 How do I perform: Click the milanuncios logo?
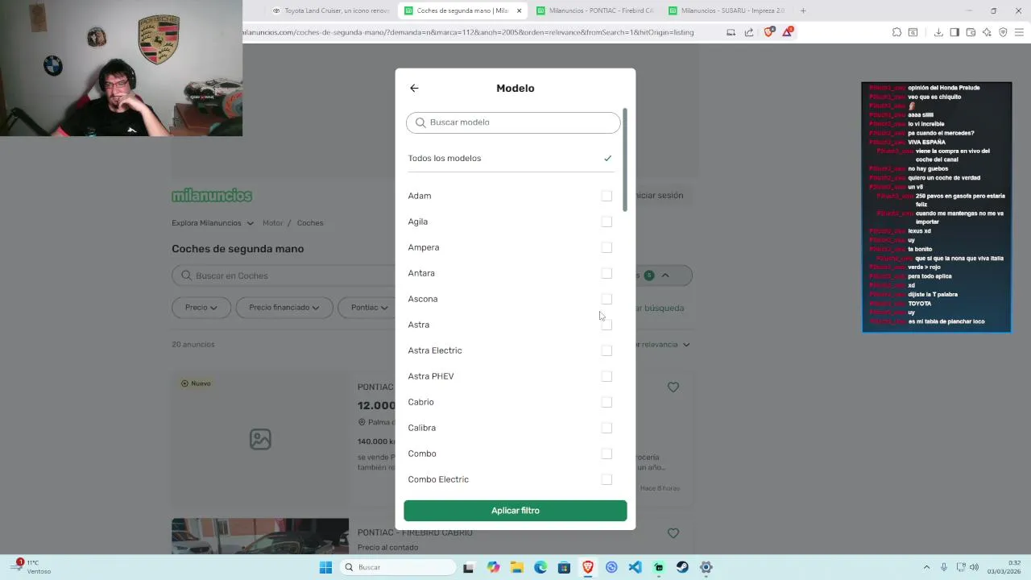pyautogui.click(x=212, y=196)
